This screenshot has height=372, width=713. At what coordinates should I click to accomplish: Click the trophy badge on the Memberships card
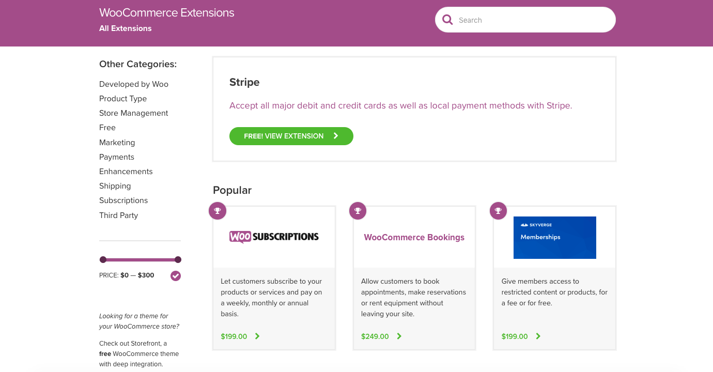498,211
